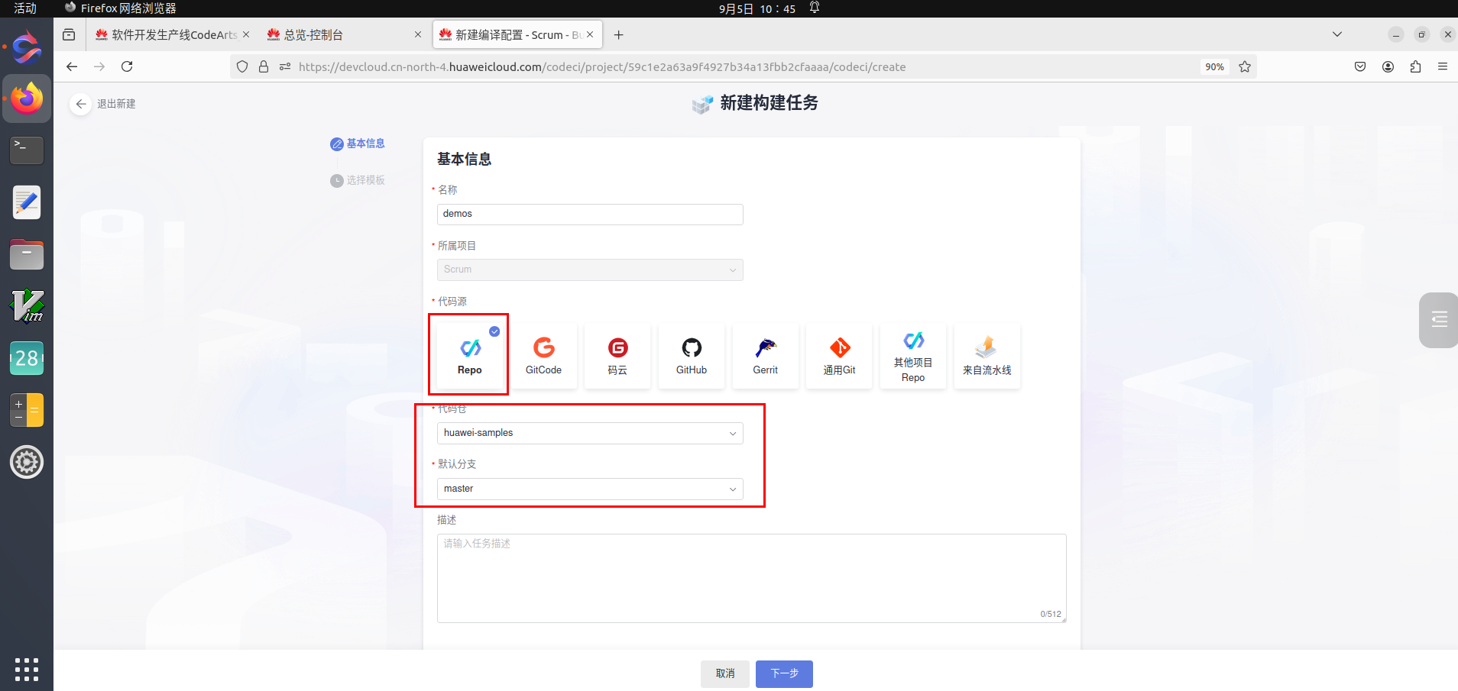1458x691 pixels.
Task: Open the 活动 activities overview
Action: [25, 8]
